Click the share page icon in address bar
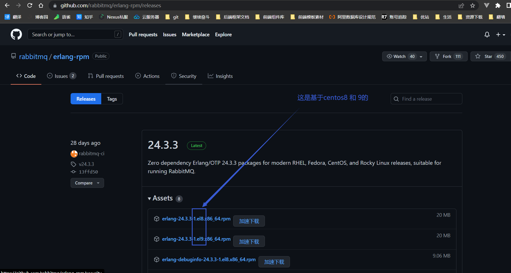Screen dimensions: 511x273 461,5
